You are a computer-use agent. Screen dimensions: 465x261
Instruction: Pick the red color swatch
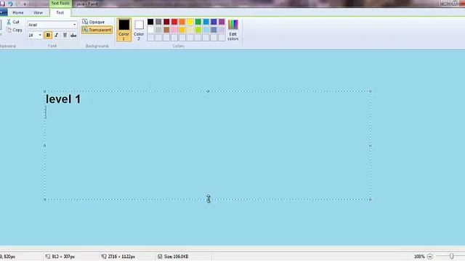174,22
